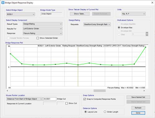
Task: Click the horizontal scrollbar thumb under plot
Action: 100,91
